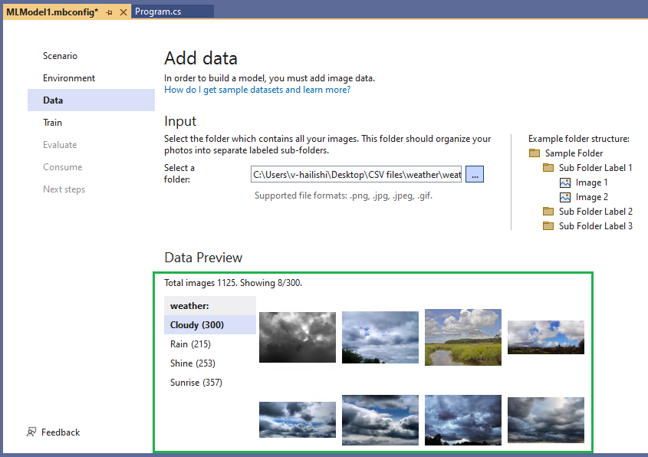This screenshot has height=457, width=648.
Task: Select the Environment step
Action: (x=69, y=77)
